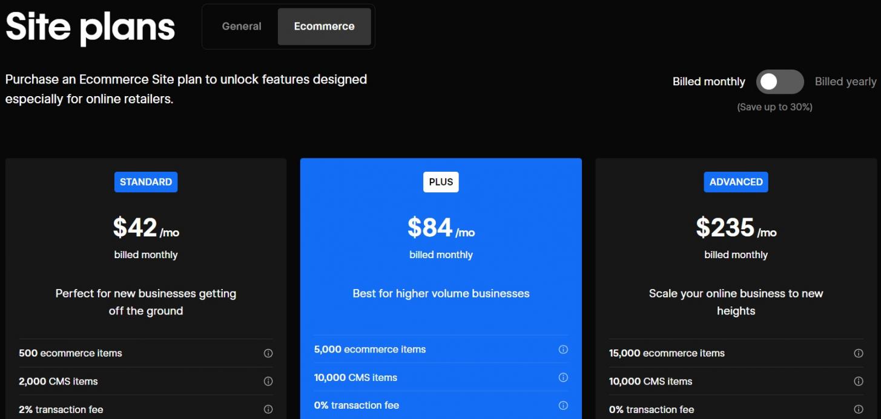Image resolution: width=881 pixels, height=419 pixels.
Task: Click the ADVANCED plan badge
Action: coord(736,182)
